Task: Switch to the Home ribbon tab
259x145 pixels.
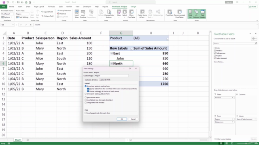Action: (x=12, y=7)
